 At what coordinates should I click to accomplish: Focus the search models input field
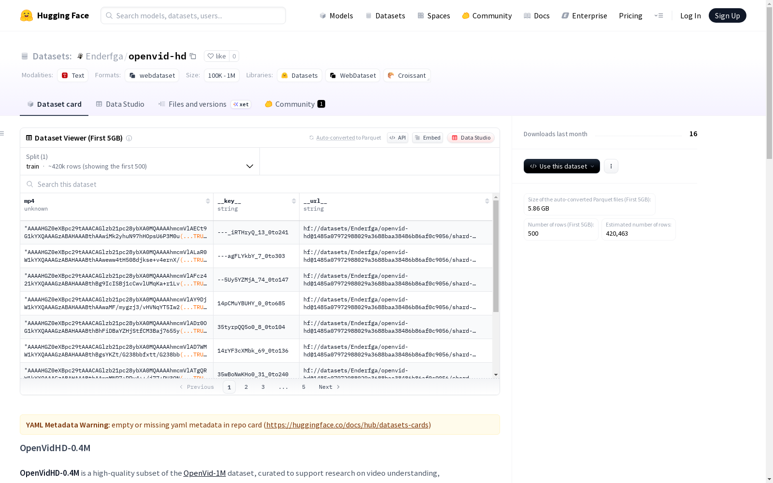[193, 15]
